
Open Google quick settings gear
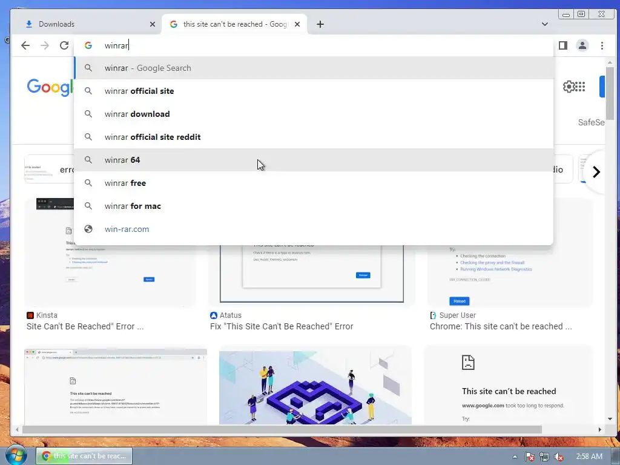[569, 87]
